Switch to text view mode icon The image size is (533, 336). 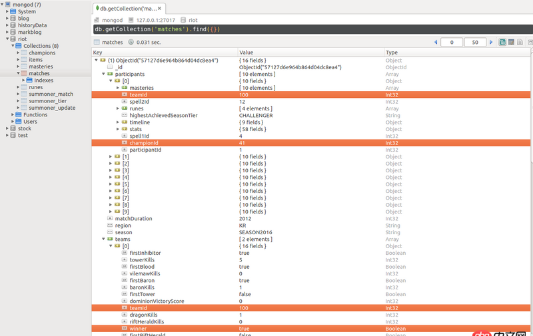click(x=520, y=42)
